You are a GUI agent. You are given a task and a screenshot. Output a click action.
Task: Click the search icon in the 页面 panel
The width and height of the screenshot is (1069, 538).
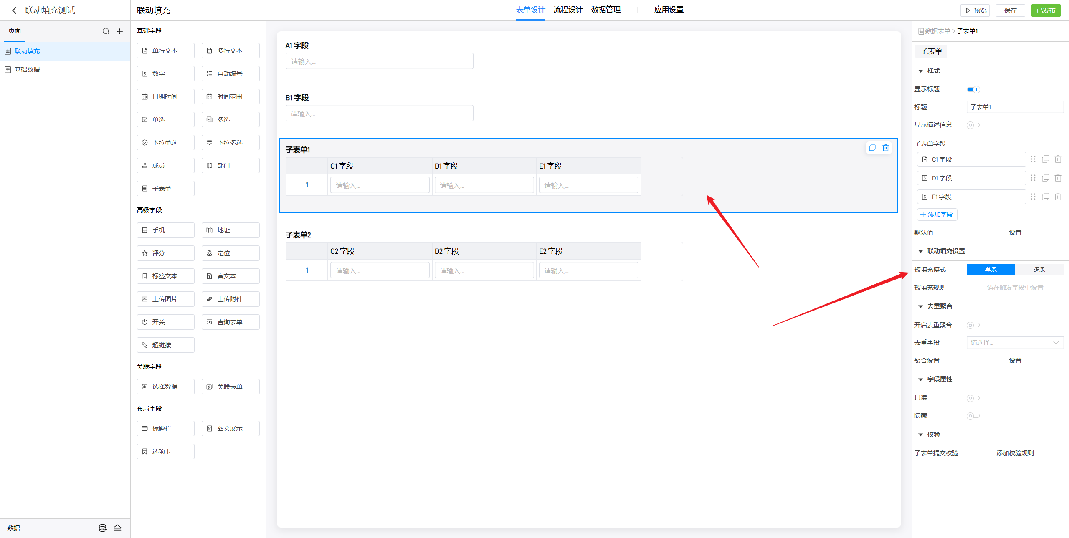(106, 31)
